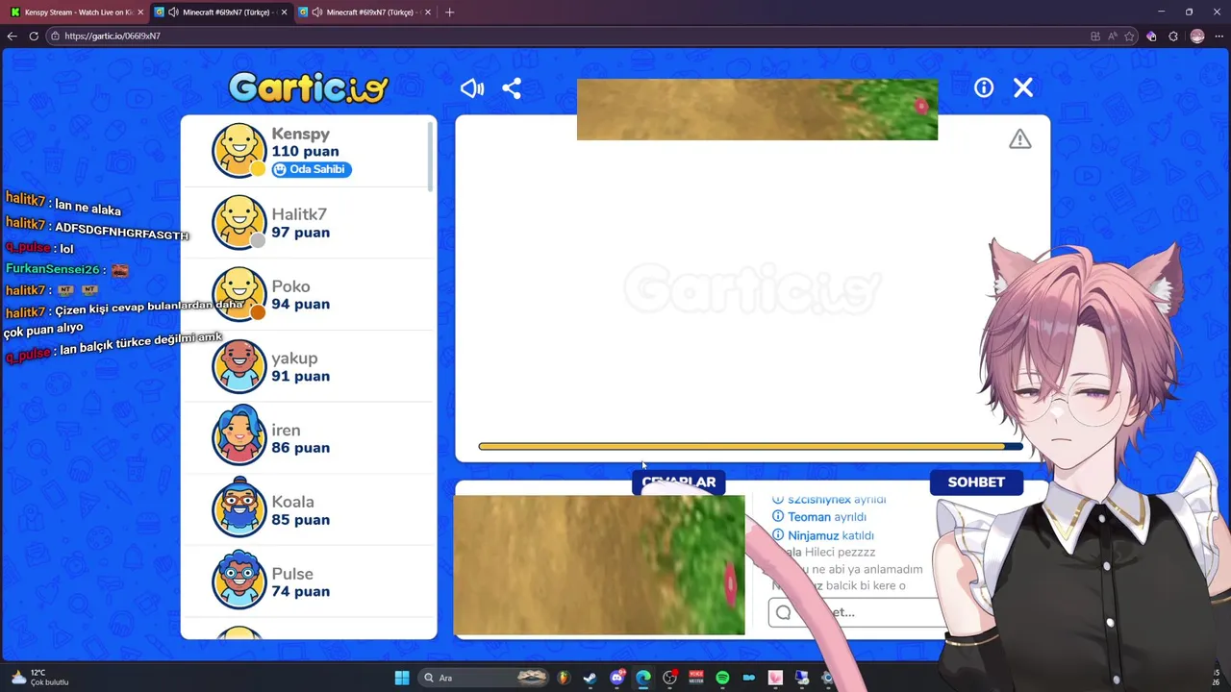The height and width of the screenshot is (692, 1231).
Task: Open Voicemeeter from taskbar
Action: tap(696, 678)
